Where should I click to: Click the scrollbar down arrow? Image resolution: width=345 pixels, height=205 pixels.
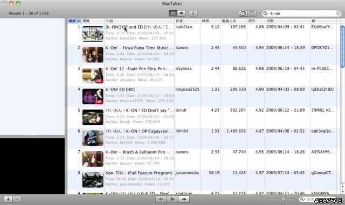(342, 192)
